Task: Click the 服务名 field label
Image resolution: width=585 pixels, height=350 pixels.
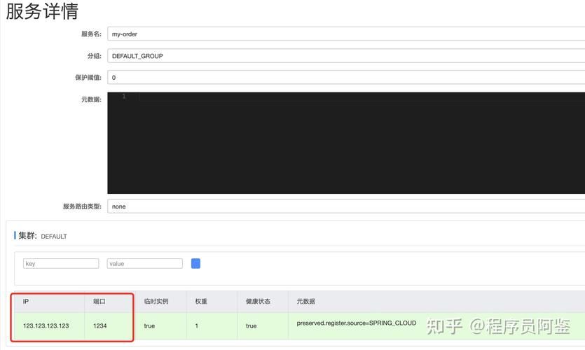Action: click(91, 34)
